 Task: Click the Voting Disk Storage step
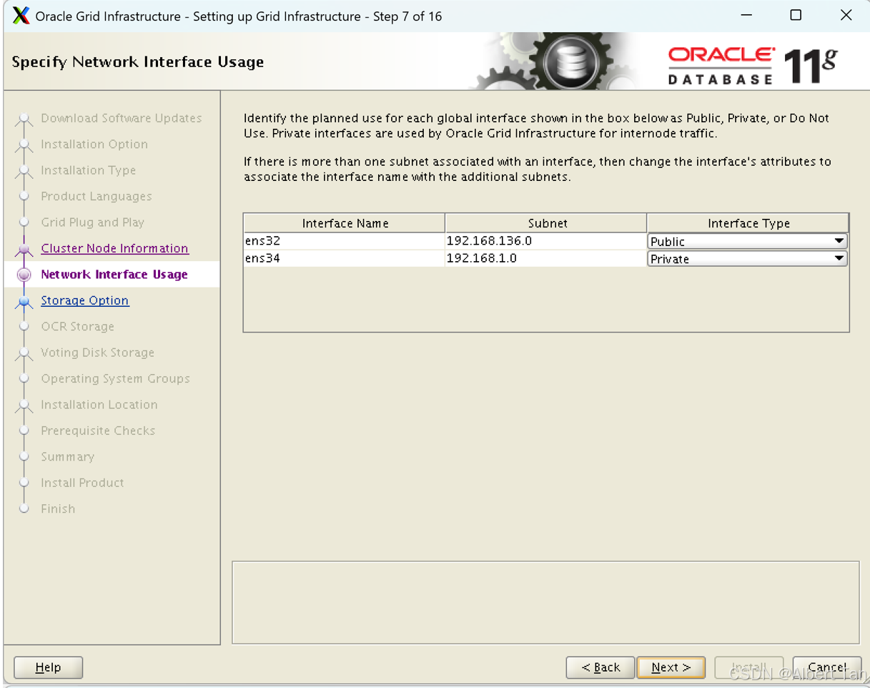(97, 353)
